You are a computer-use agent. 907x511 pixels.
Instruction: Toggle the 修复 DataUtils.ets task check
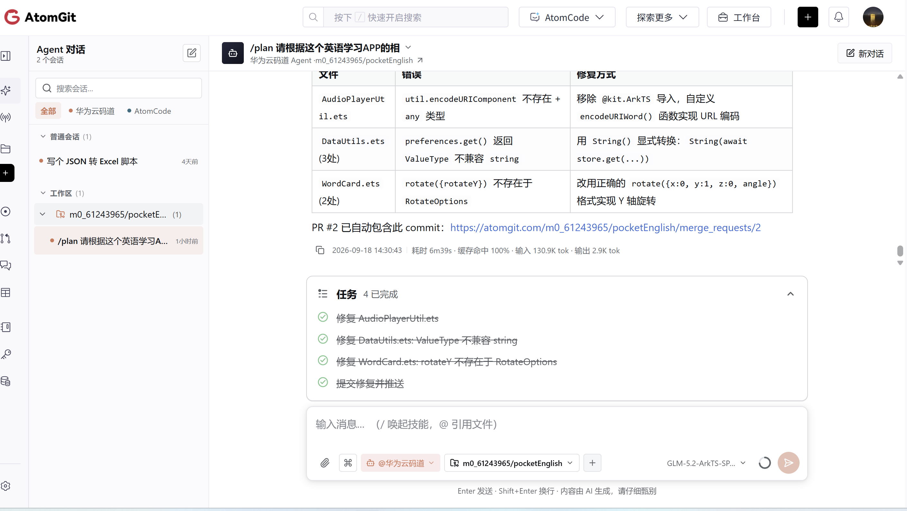coord(323,338)
